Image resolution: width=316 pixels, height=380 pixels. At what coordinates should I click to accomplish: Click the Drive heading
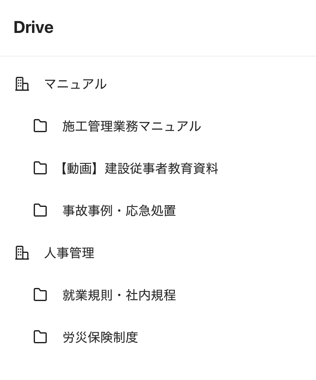[x=33, y=27]
